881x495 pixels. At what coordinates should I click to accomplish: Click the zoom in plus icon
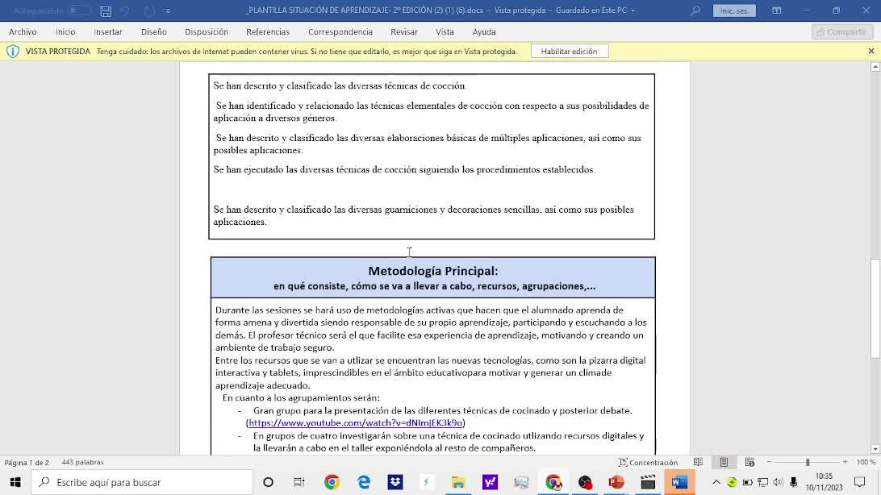pos(844,462)
